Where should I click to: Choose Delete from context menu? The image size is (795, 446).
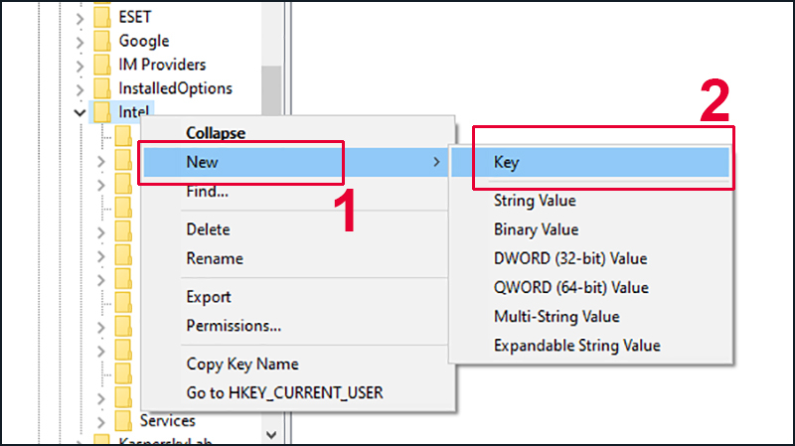click(208, 229)
